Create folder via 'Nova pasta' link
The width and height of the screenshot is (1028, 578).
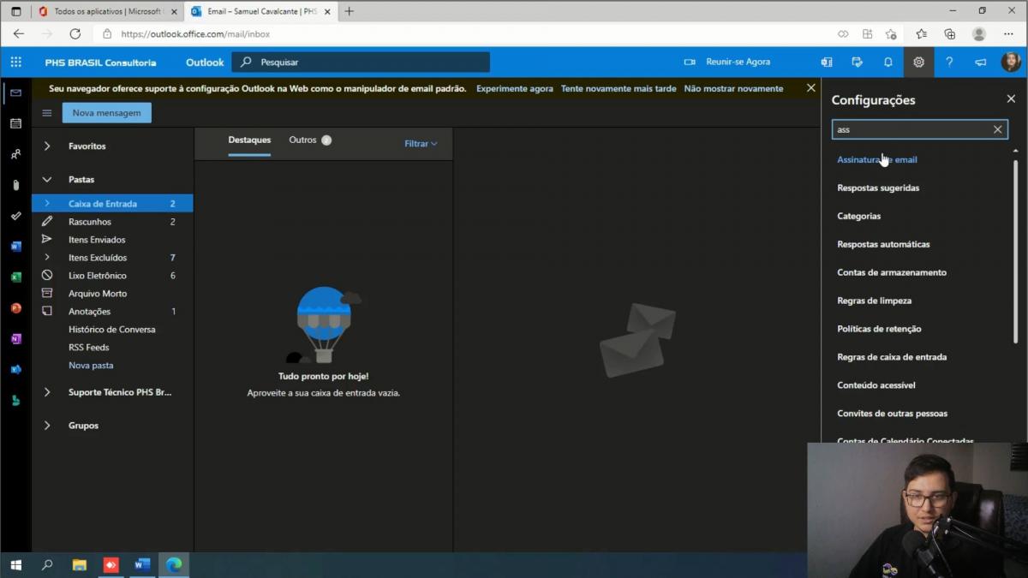click(x=91, y=366)
